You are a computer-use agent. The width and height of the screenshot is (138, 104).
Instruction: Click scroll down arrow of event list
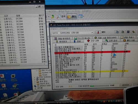point(46,62)
